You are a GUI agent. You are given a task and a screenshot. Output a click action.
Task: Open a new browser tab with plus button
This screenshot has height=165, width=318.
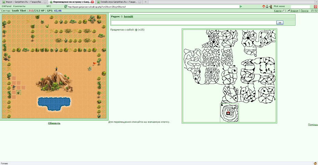[145, 2]
